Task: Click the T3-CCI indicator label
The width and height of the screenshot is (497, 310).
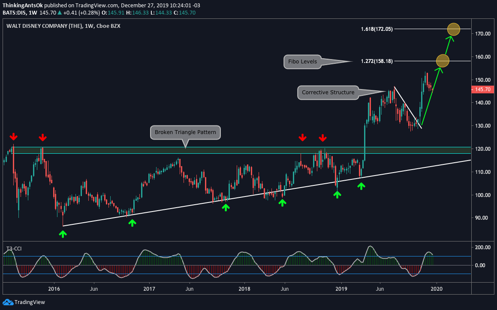Action: tap(14, 249)
